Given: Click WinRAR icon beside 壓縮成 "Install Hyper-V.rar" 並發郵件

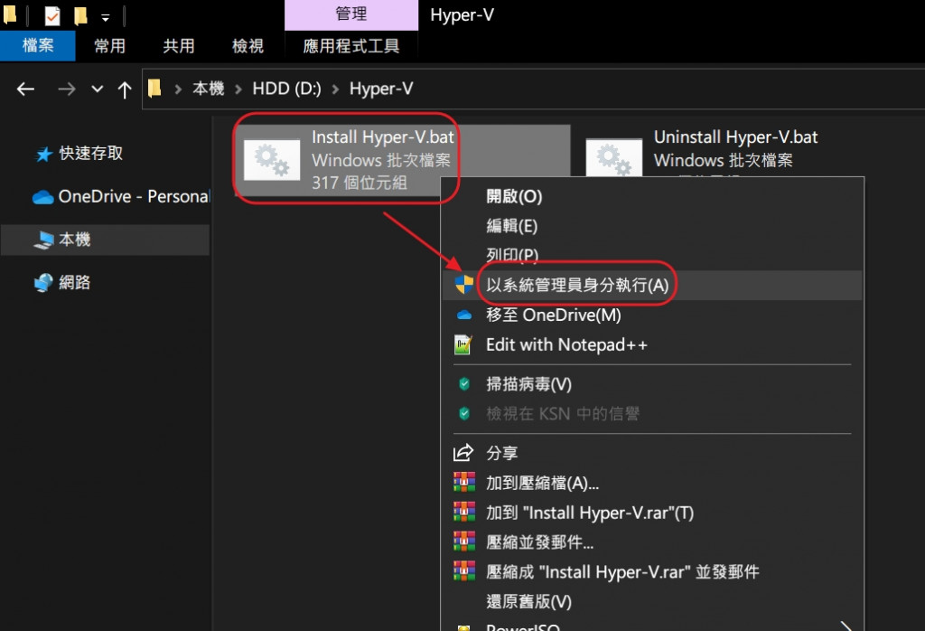Looking at the screenshot, I should (464, 570).
